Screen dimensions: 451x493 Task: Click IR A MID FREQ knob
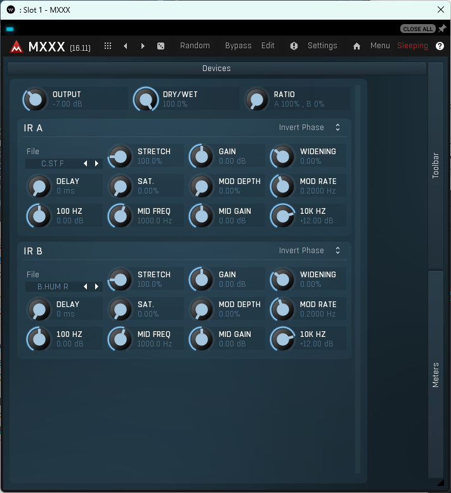(120, 216)
